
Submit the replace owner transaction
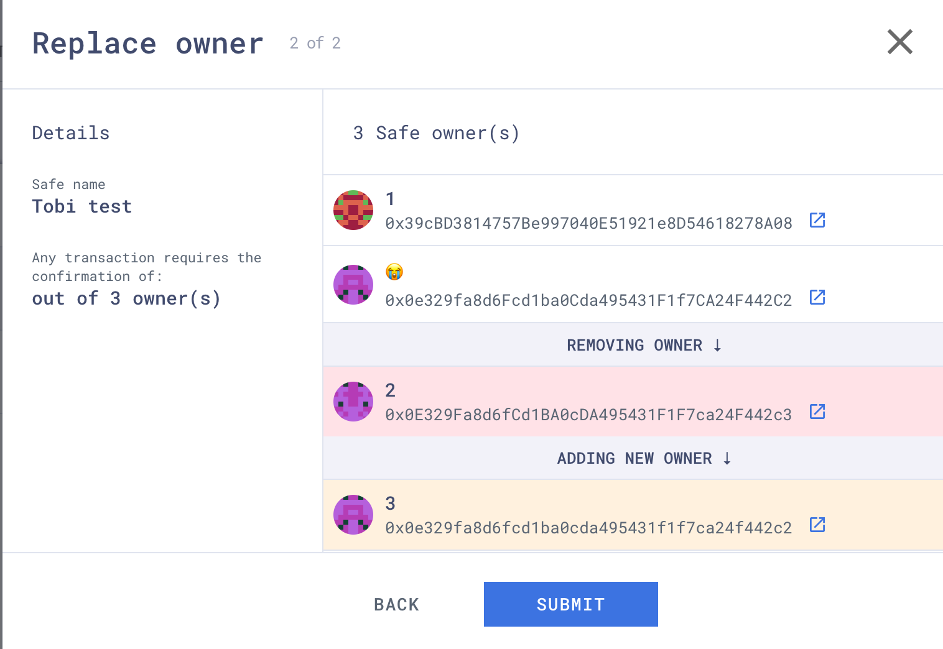[x=571, y=604]
